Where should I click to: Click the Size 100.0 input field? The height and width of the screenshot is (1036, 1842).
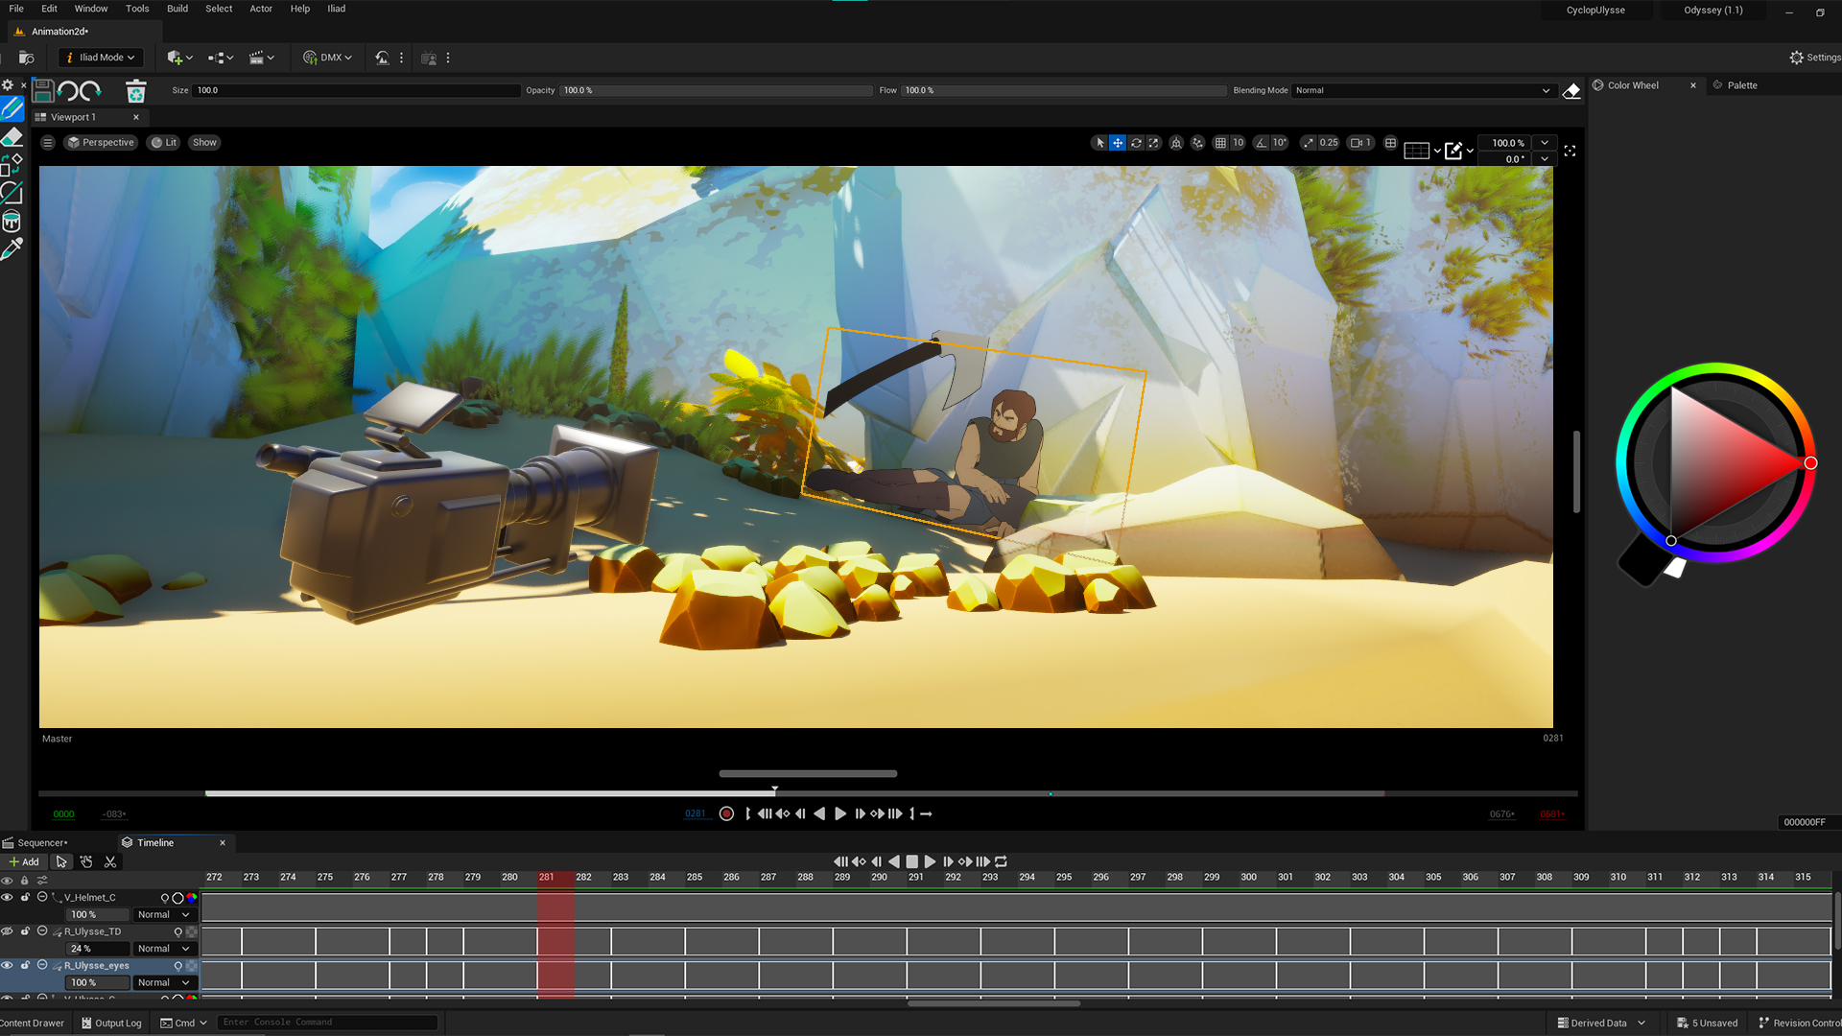[x=356, y=91]
